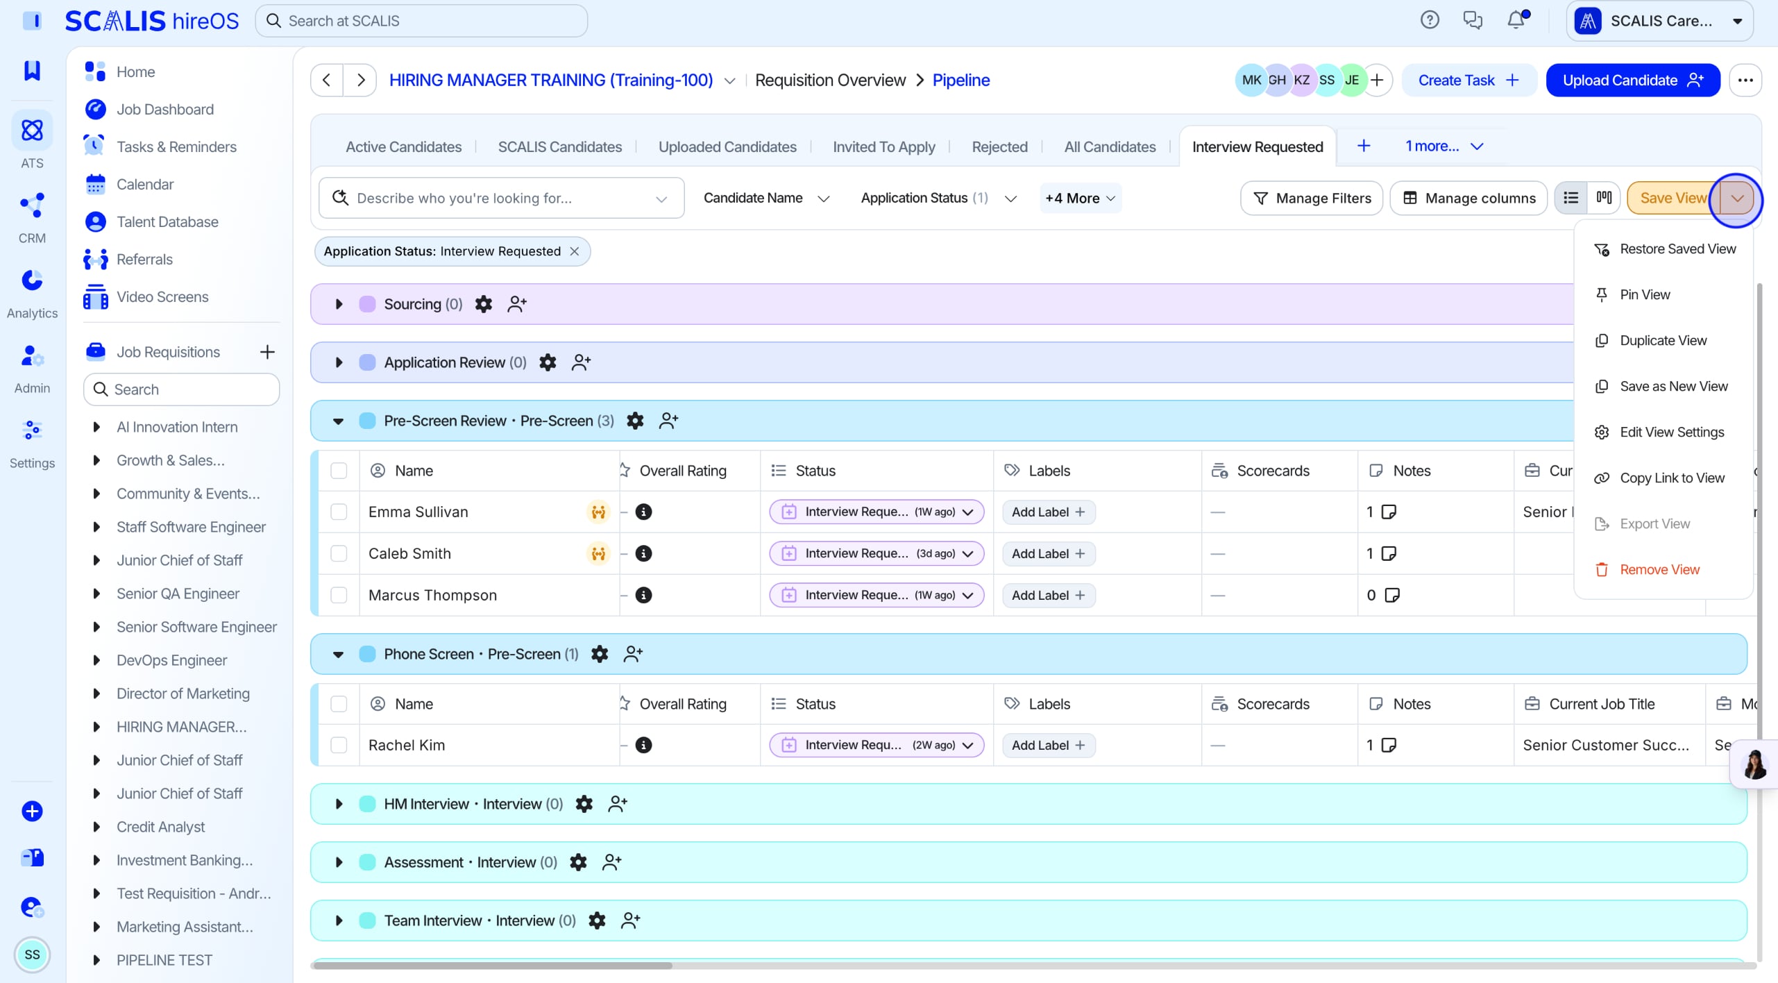Viewport: 1778px width, 983px height.
Task: Switch to kanban board view layout
Action: 1604,198
